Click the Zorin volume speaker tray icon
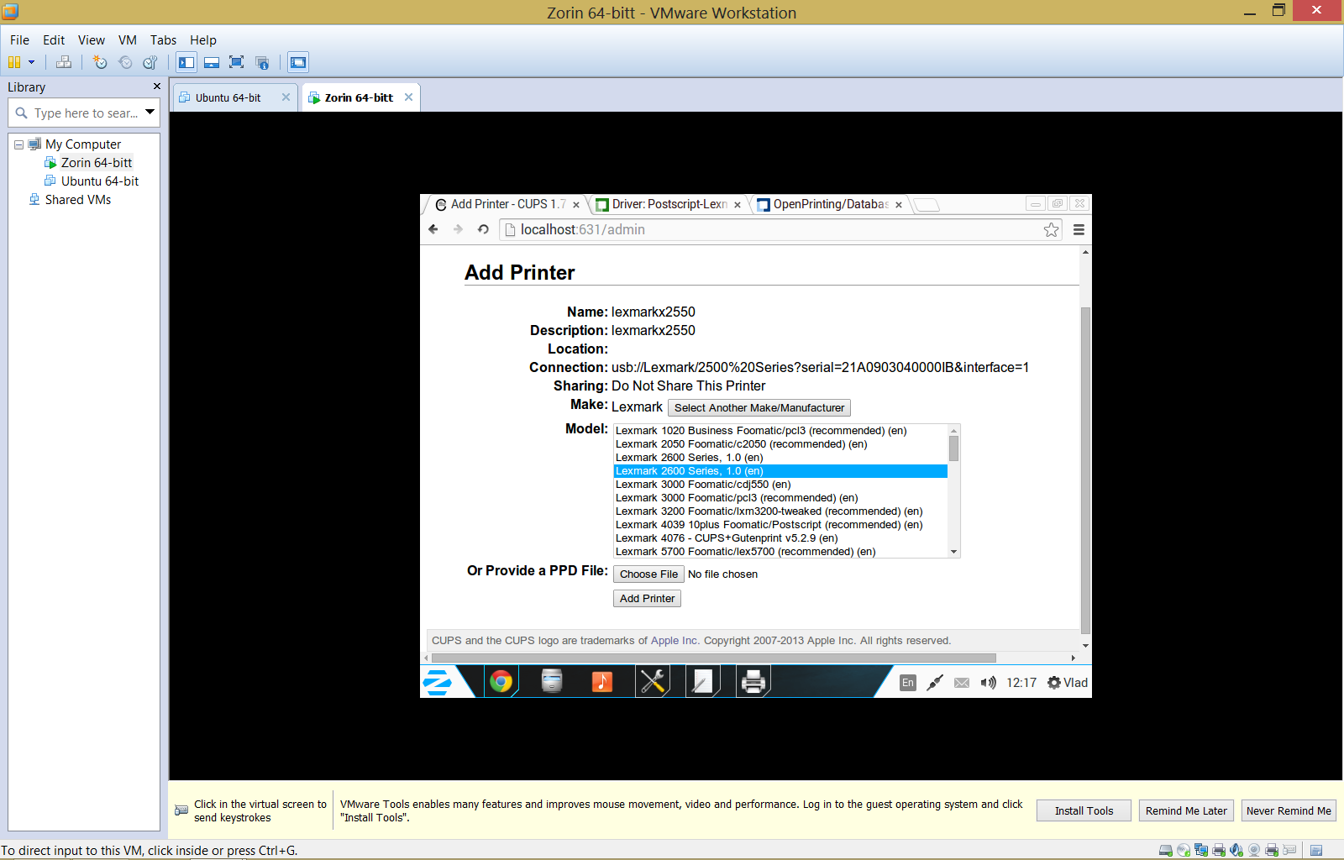The width and height of the screenshot is (1344, 860). click(x=989, y=683)
